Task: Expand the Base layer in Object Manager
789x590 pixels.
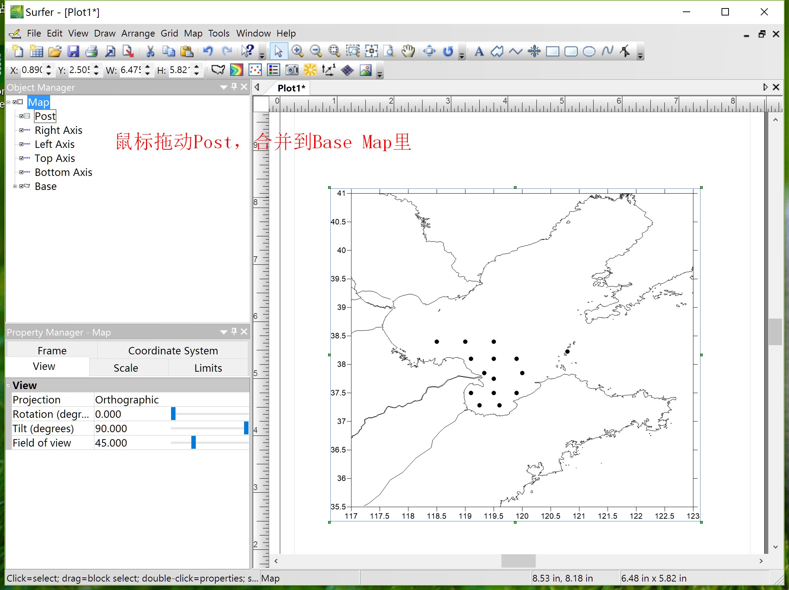Action: tap(14, 186)
